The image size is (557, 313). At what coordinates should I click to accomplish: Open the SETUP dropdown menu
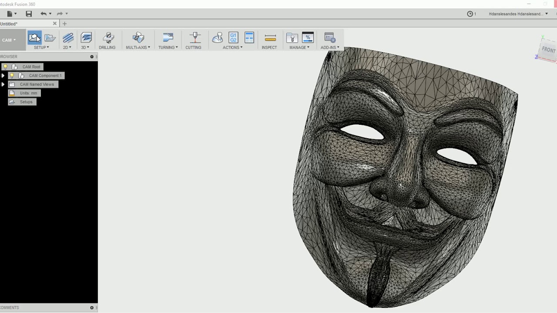(41, 47)
